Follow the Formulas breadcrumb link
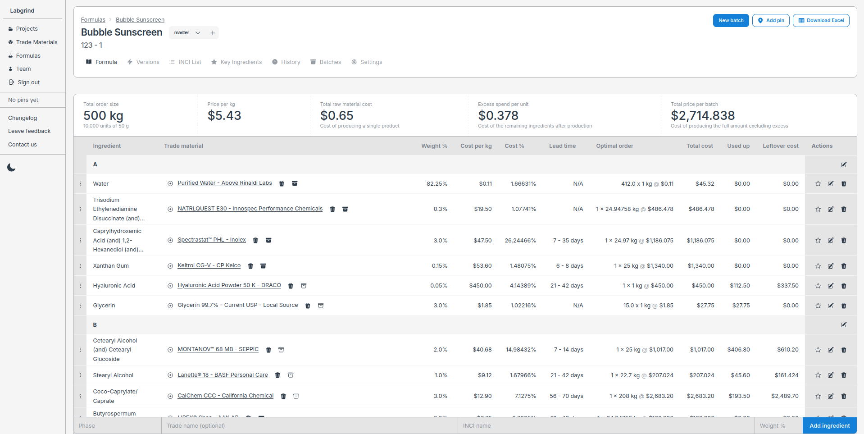Screen dimensions: 864x434 click(x=93, y=19)
